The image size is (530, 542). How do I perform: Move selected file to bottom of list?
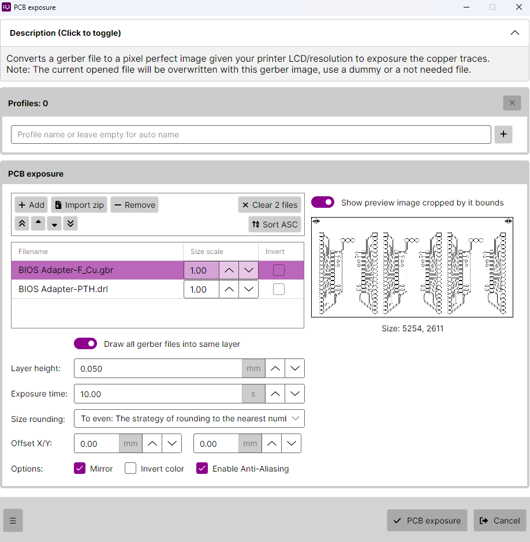70,223
